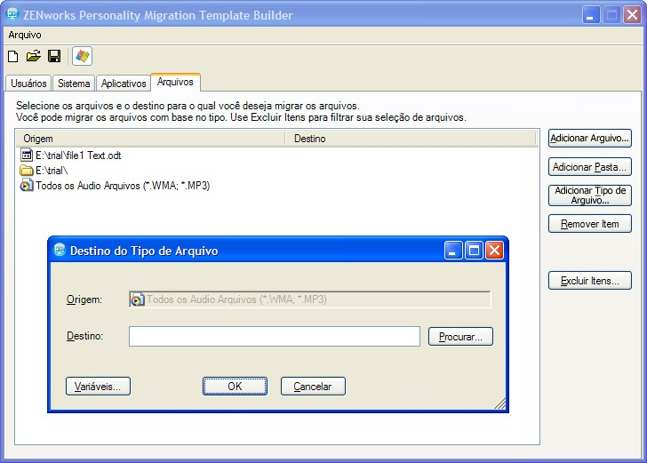Click the odt file icon beside file1 Text.odt
The height and width of the screenshot is (463, 647).
click(x=27, y=156)
